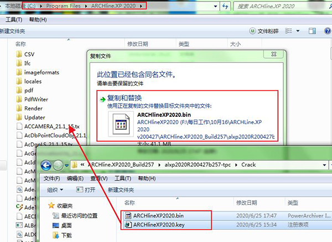This screenshot has width=332, height=242.
Task: Toggle the preview pane icon
Action: (x=312, y=31)
